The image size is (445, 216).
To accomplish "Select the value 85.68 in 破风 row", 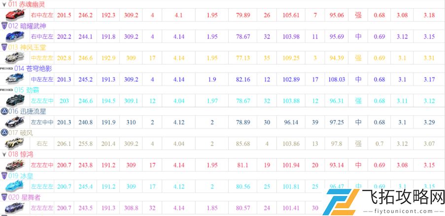I will pyautogui.click(x=243, y=144).
